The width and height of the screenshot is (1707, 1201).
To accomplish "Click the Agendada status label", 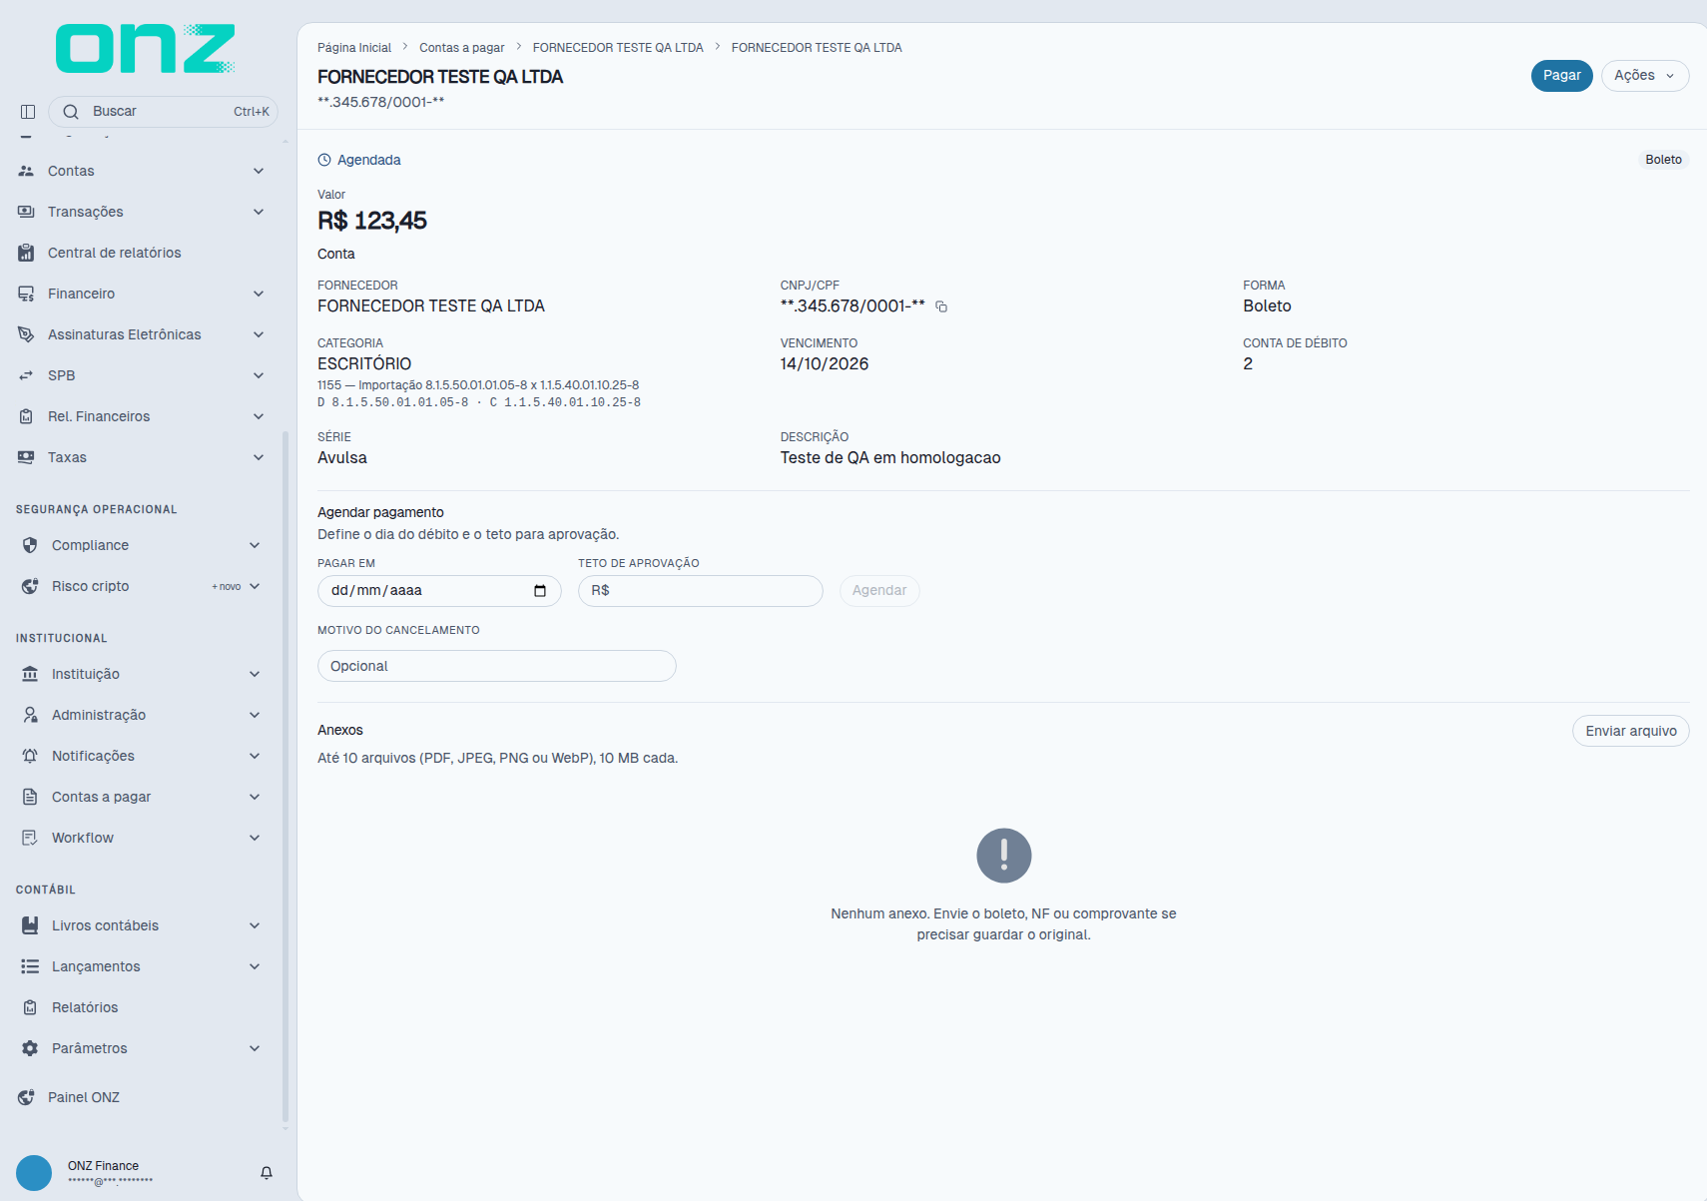I will coord(359,160).
